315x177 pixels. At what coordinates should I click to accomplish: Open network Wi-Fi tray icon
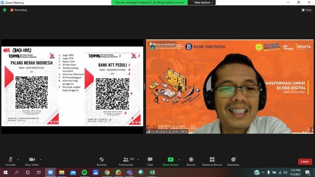[280, 172]
